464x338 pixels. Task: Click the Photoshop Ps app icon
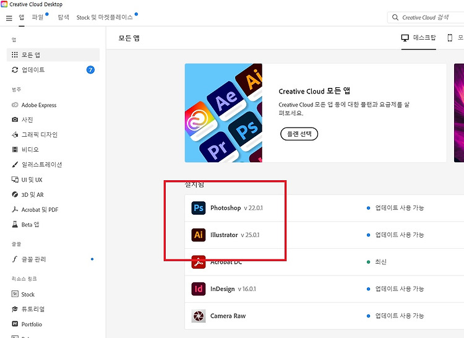point(199,208)
